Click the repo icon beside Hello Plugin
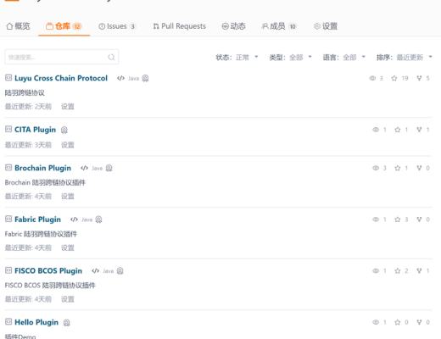The height and width of the screenshot is (339, 441). point(8,321)
